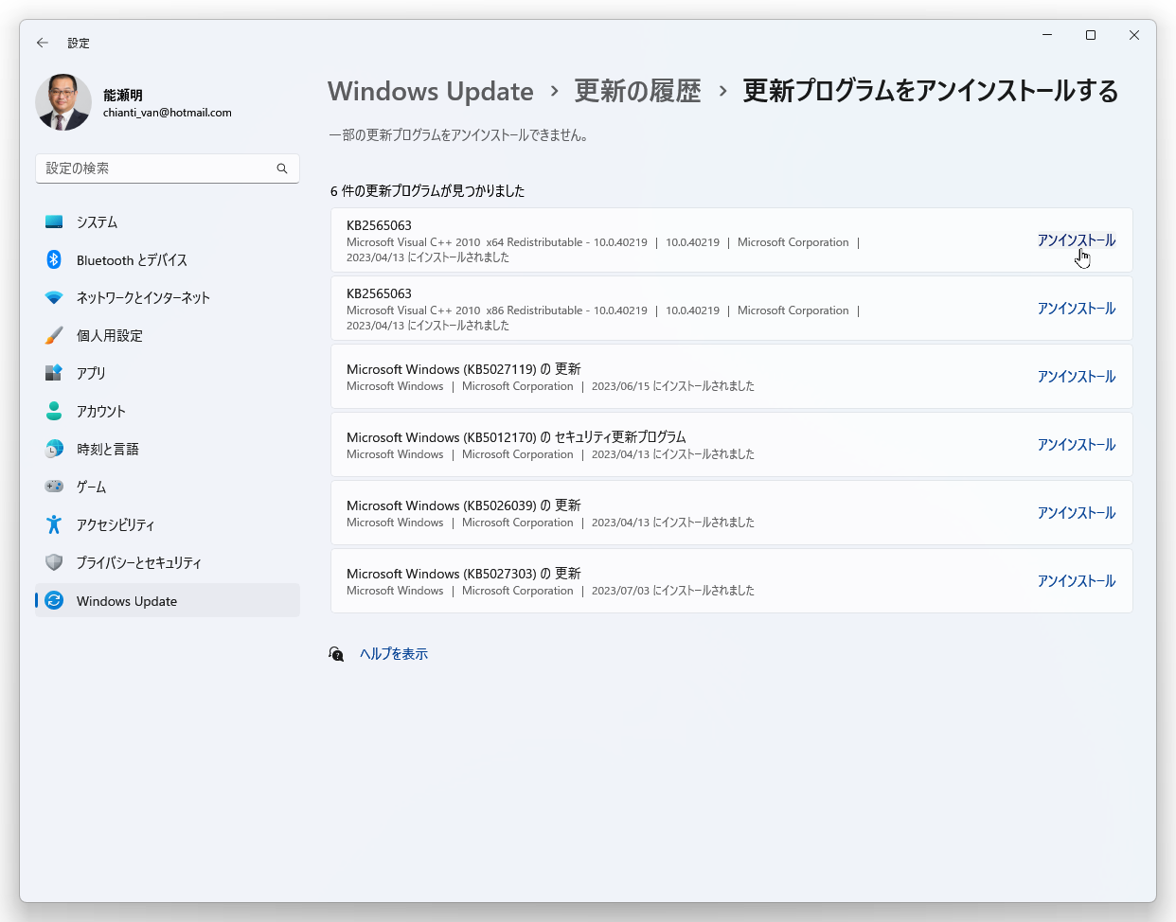Open システム via its monitor icon
The image size is (1176, 922).
54,222
